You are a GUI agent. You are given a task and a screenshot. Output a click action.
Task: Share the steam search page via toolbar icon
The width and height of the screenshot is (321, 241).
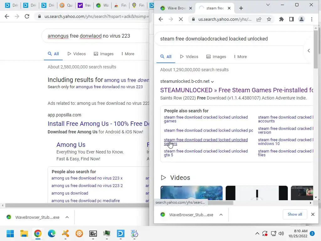[x=259, y=19]
